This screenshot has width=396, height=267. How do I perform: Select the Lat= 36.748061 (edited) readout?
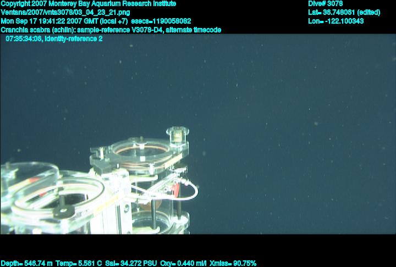[344, 12]
